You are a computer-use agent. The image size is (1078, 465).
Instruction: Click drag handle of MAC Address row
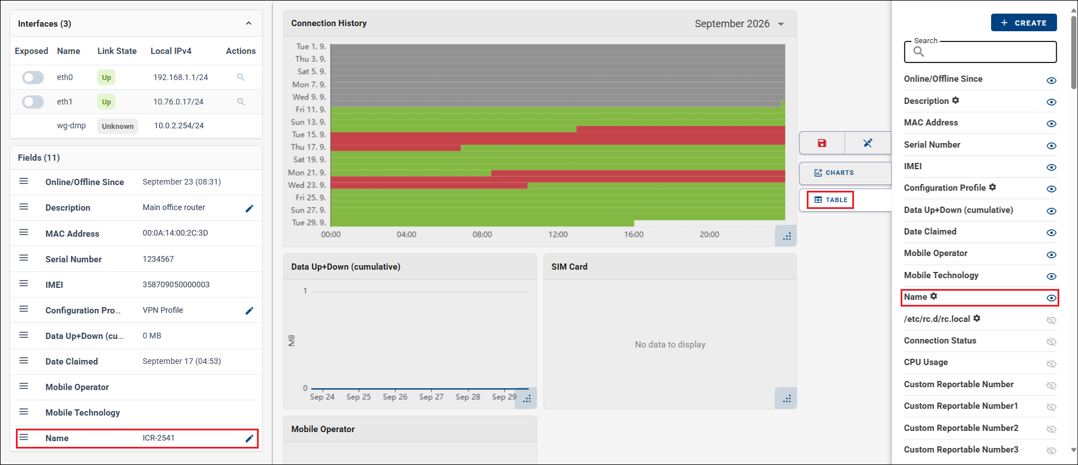pos(24,232)
